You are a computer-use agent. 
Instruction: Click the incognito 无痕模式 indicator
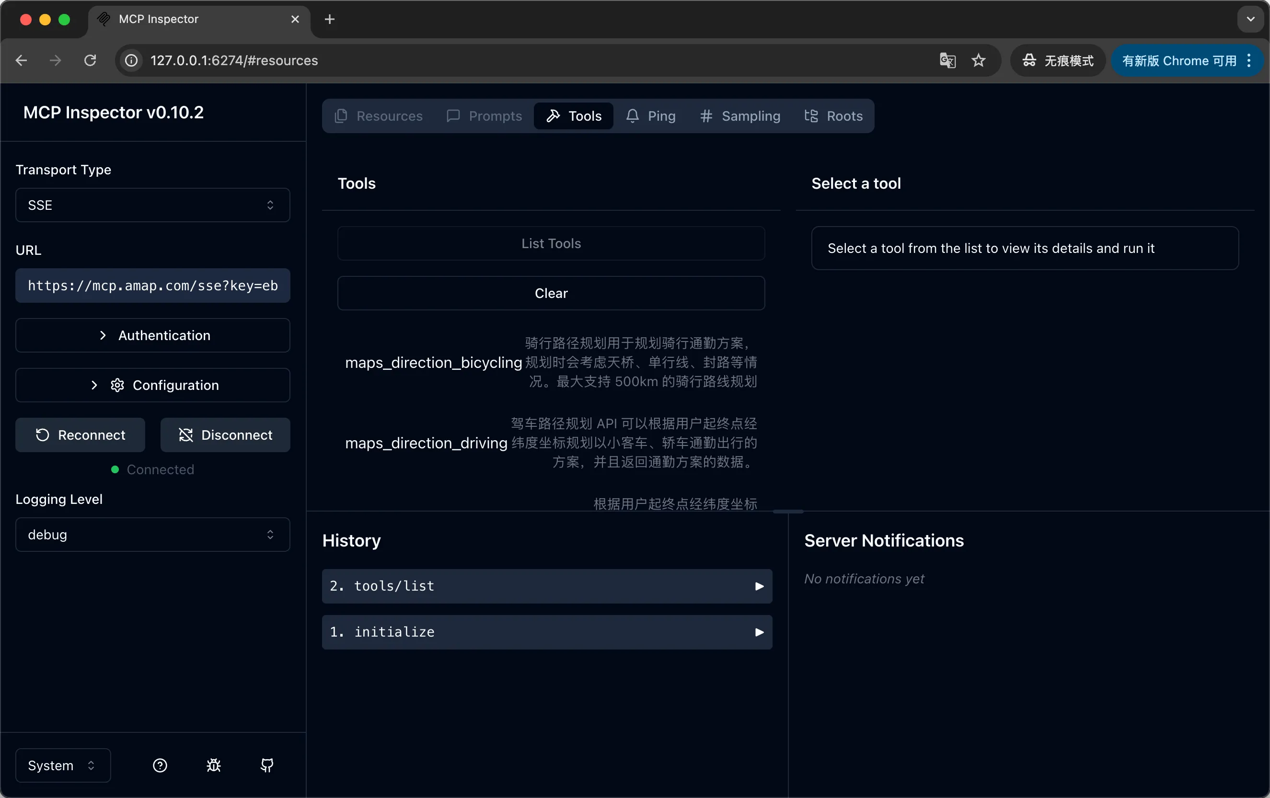click(1057, 61)
